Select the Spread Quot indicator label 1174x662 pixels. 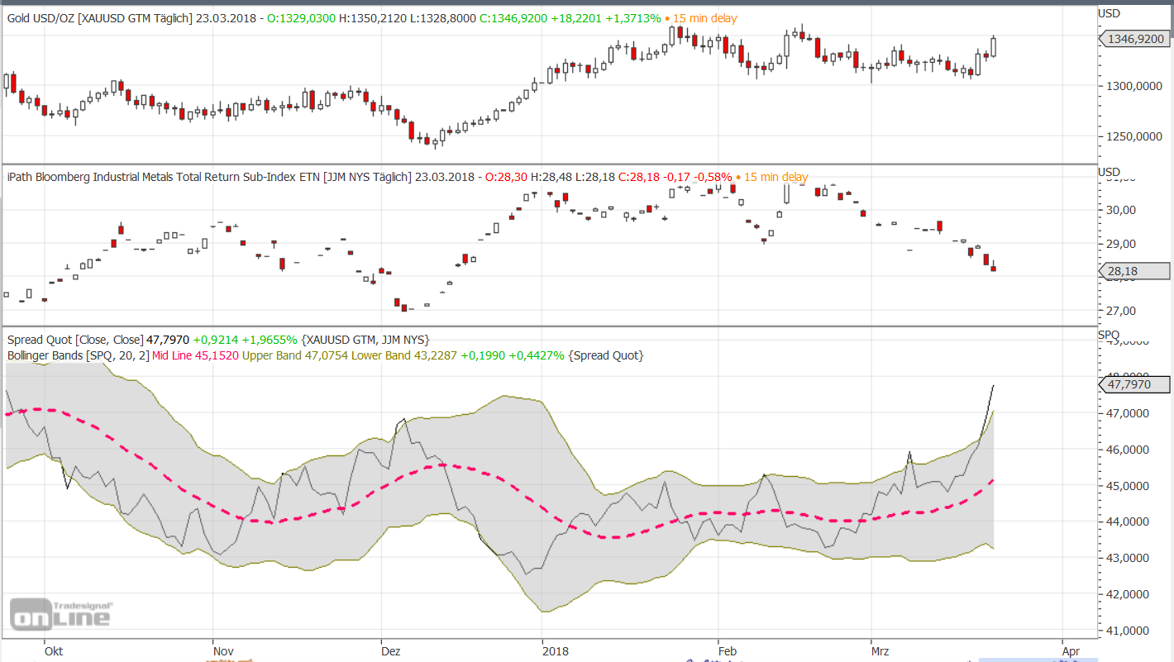coord(74,340)
